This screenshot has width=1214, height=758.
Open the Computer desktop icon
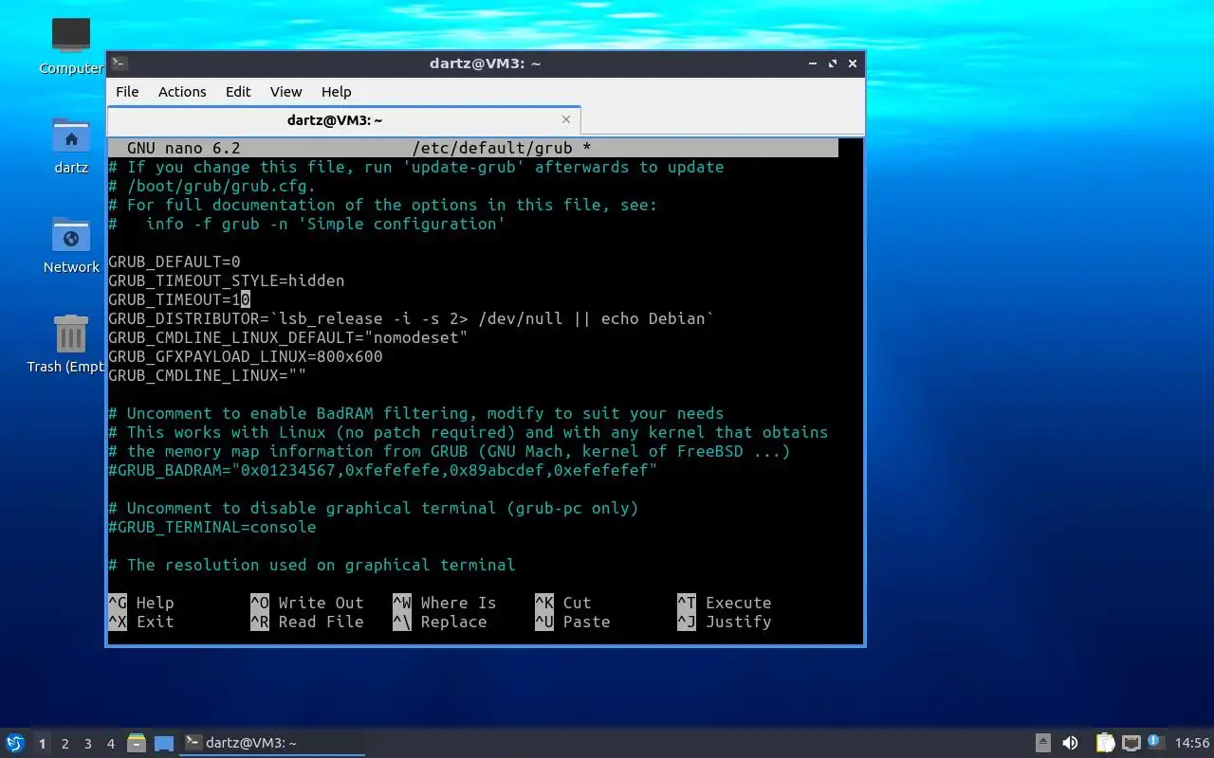[x=71, y=36]
